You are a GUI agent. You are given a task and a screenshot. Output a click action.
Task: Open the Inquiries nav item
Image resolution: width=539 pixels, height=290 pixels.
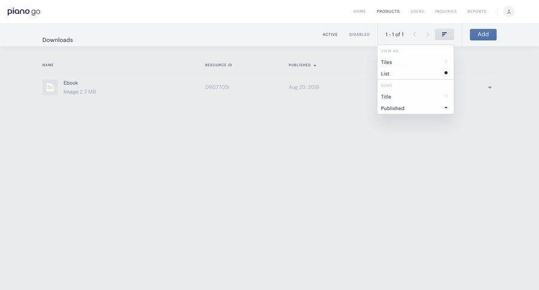(x=446, y=11)
